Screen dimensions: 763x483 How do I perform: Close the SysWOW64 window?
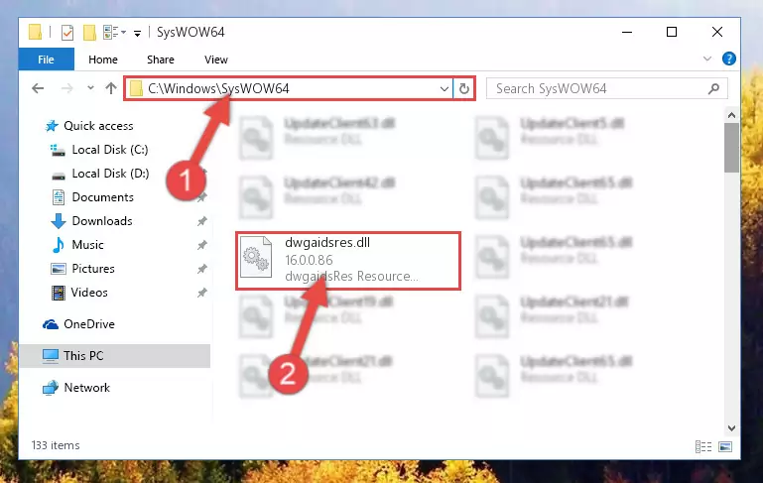tap(716, 33)
